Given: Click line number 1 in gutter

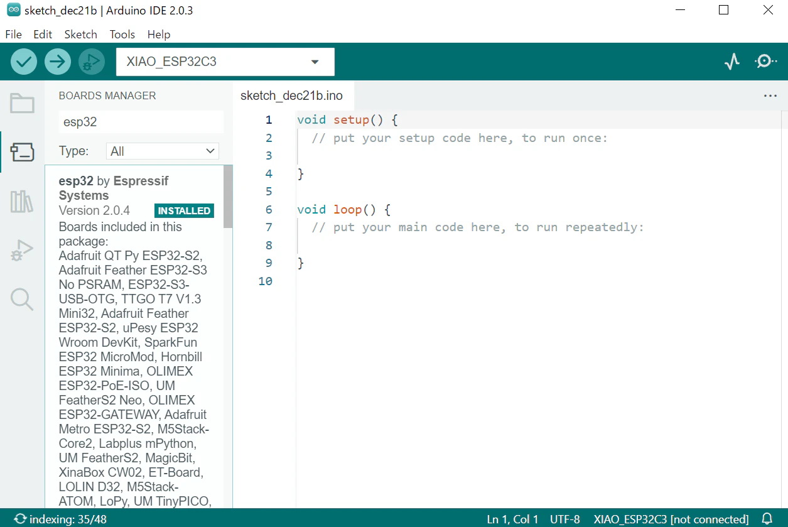Looking at the screenshot, I should pos(269,120).
